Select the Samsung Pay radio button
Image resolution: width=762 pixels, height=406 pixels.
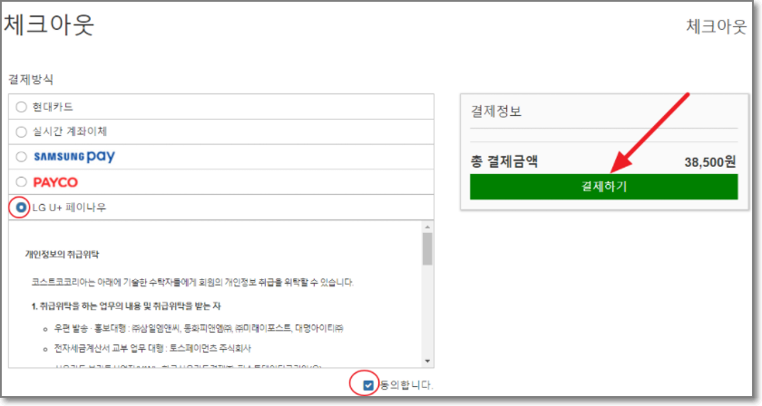[21, 157]
